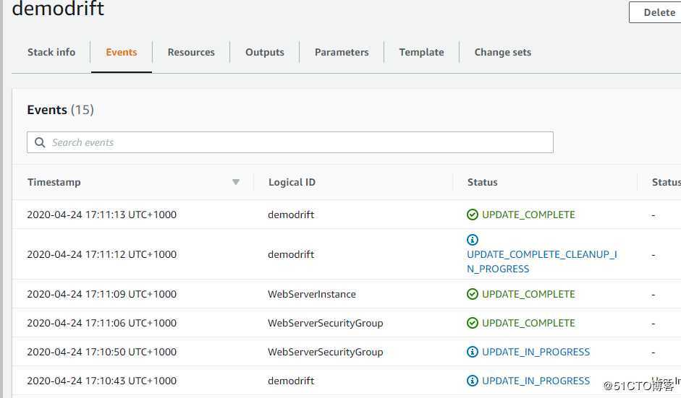Click the Status column header
This screenshot has width=681, height=398.
click(x=483, y=182)
